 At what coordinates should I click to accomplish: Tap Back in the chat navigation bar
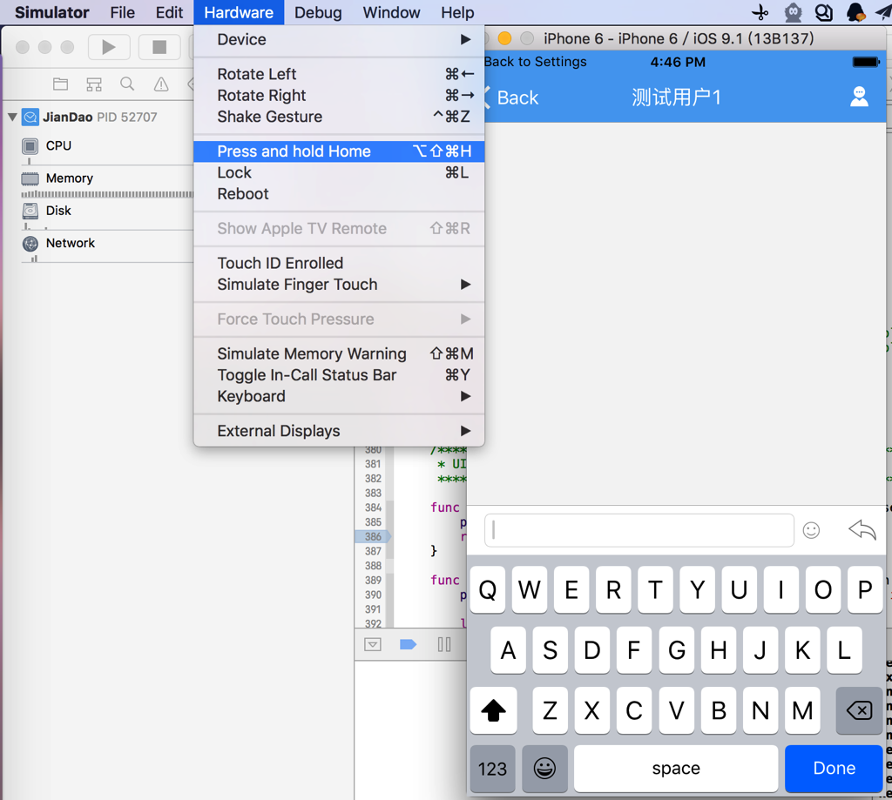click(x=511, y=97)
